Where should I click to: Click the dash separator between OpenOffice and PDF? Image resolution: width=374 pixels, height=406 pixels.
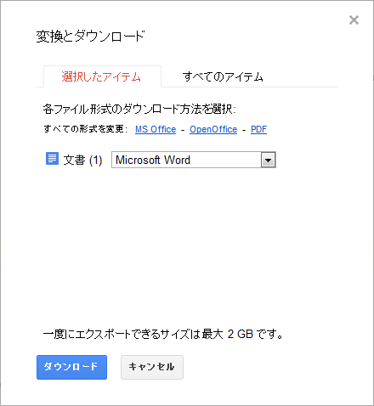(x=244, y=130)
